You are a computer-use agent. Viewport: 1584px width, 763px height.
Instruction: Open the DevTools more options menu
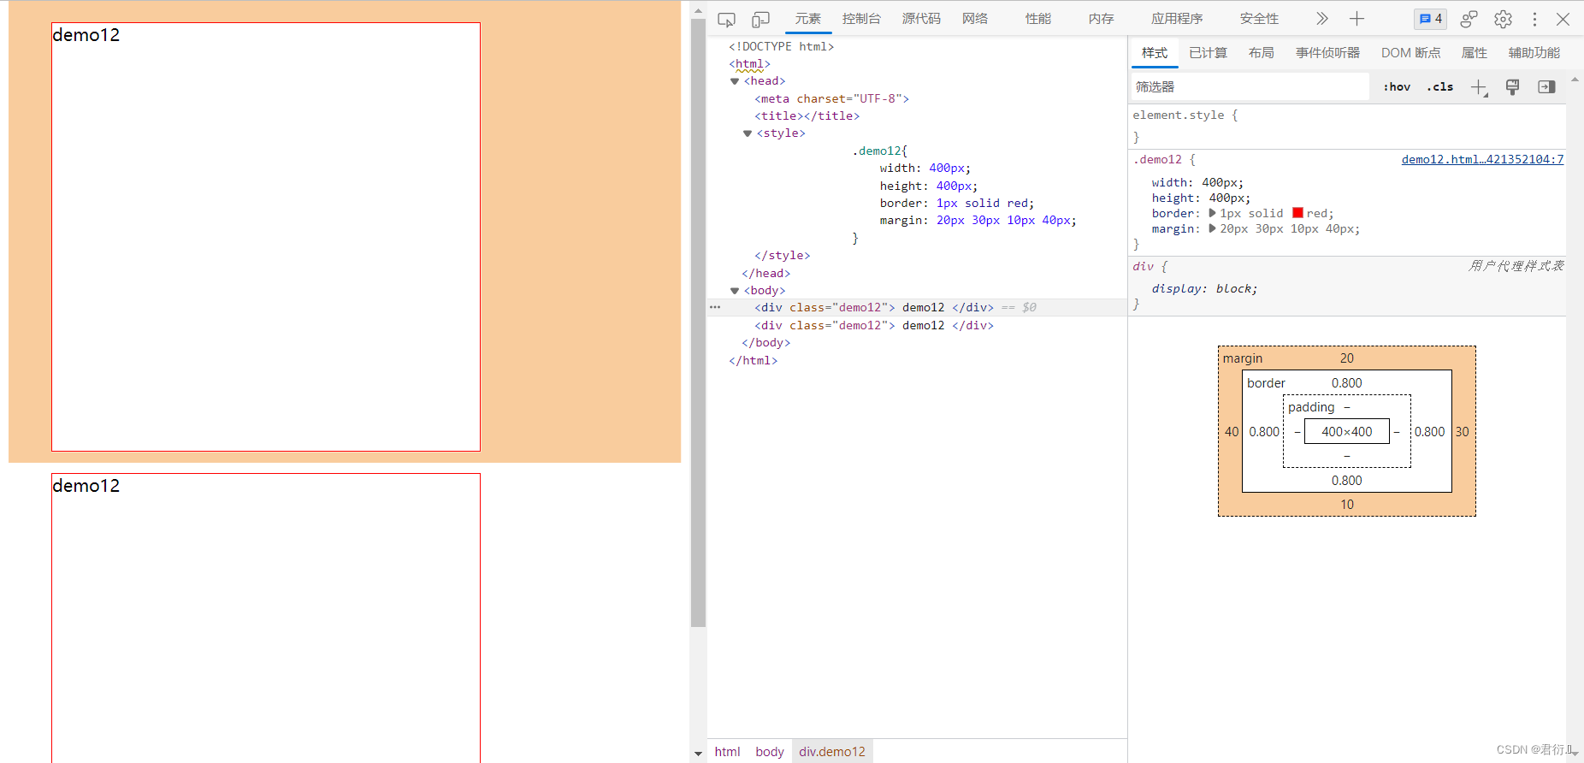(1534, 19)
